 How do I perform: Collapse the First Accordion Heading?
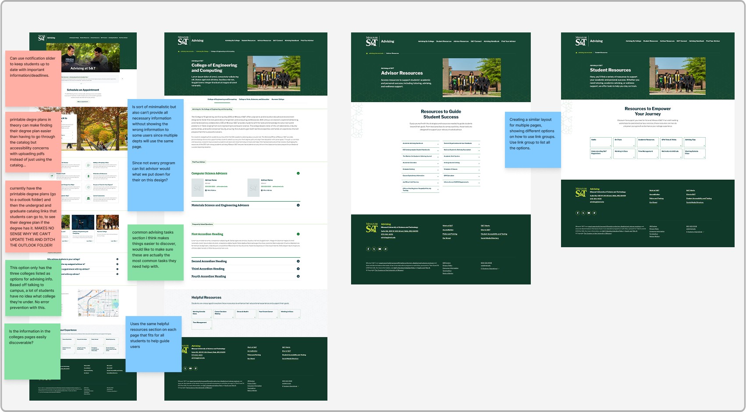[298, 234]
